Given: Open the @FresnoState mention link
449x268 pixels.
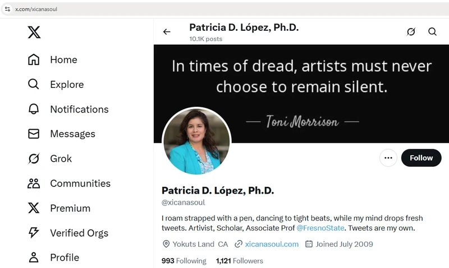Looking at the screenshot, I should click(x=320, y=228).
